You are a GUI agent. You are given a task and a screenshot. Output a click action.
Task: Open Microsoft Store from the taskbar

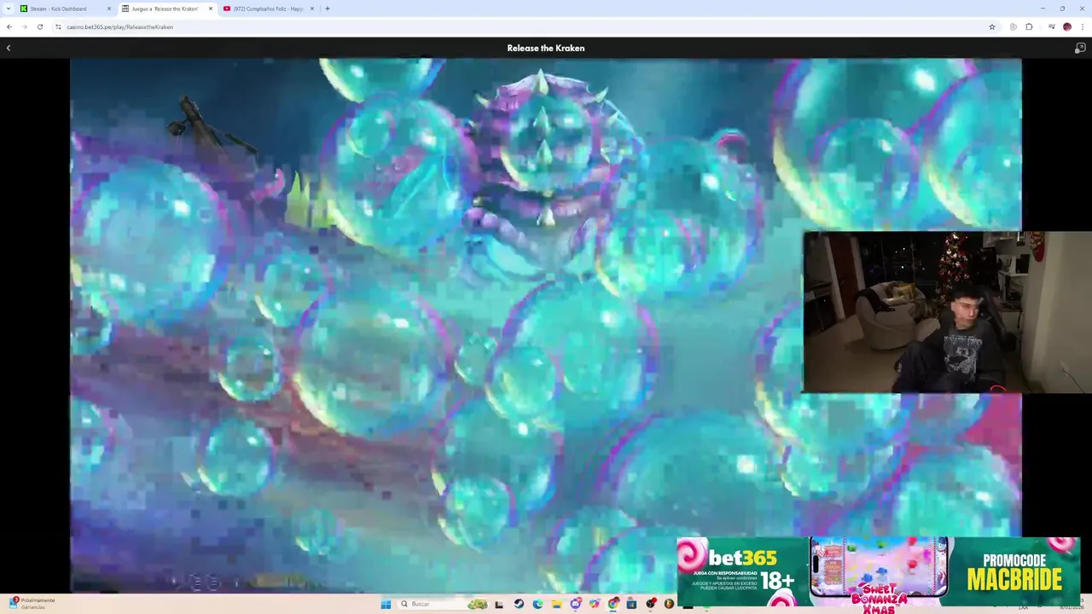click(x=631, y=604)
